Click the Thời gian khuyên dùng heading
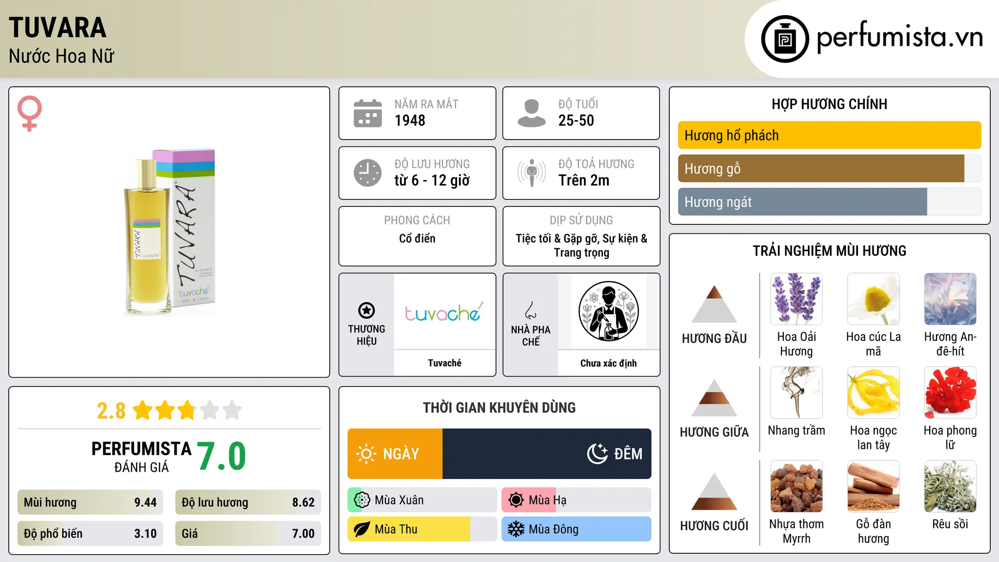 click(499, 407)
